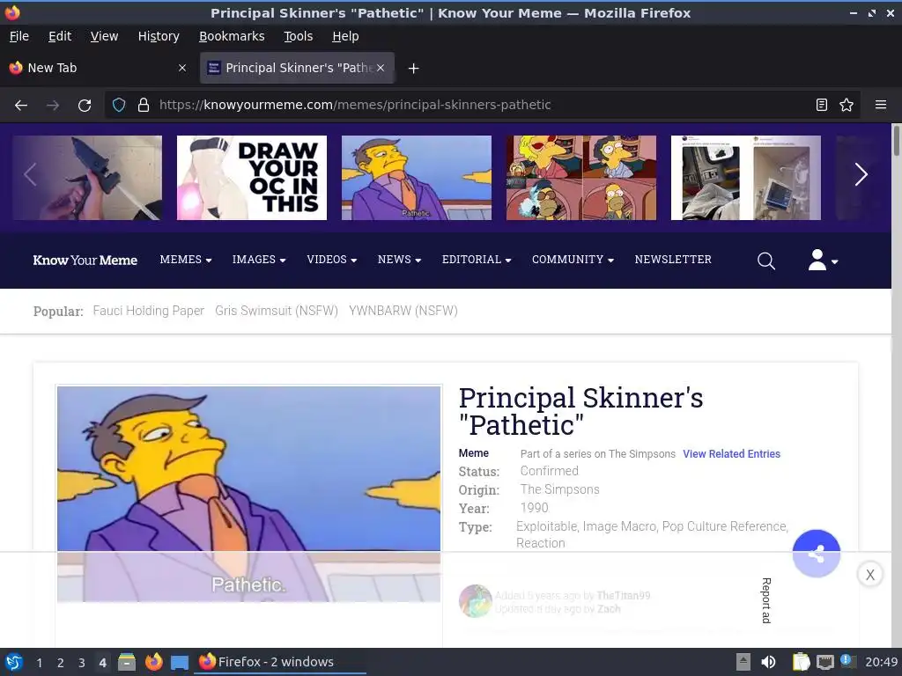Close the Principal Skinner's Pathetic tab
The image size is (902, 676).
pyautogui.click(x=381, y=68)
